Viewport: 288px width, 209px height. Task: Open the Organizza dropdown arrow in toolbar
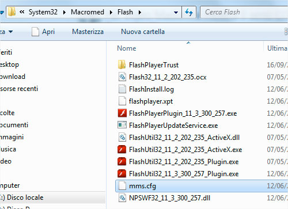(11, 32)
